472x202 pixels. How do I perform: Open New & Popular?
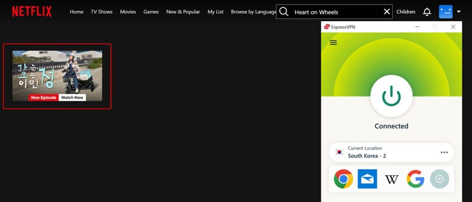click(183, 12)
